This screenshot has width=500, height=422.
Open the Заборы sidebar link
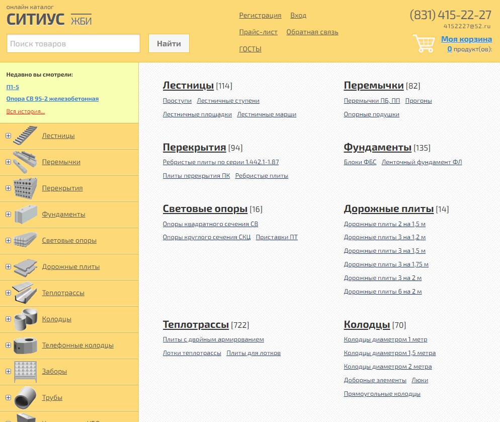[x=54, y=371]
